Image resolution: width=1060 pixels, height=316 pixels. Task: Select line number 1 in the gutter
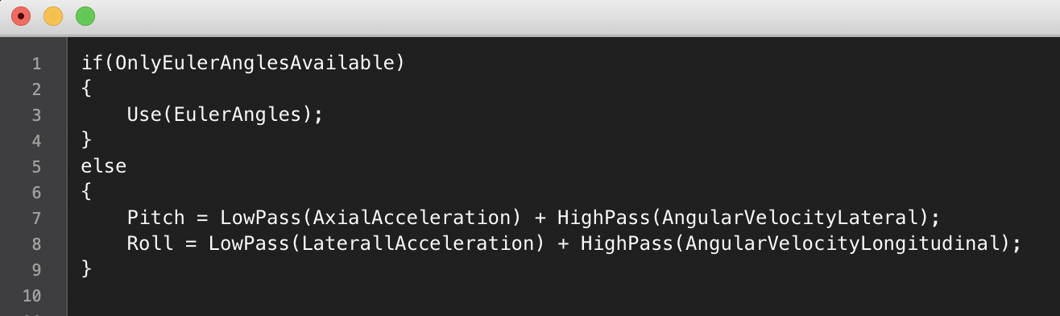click(36, 63)
